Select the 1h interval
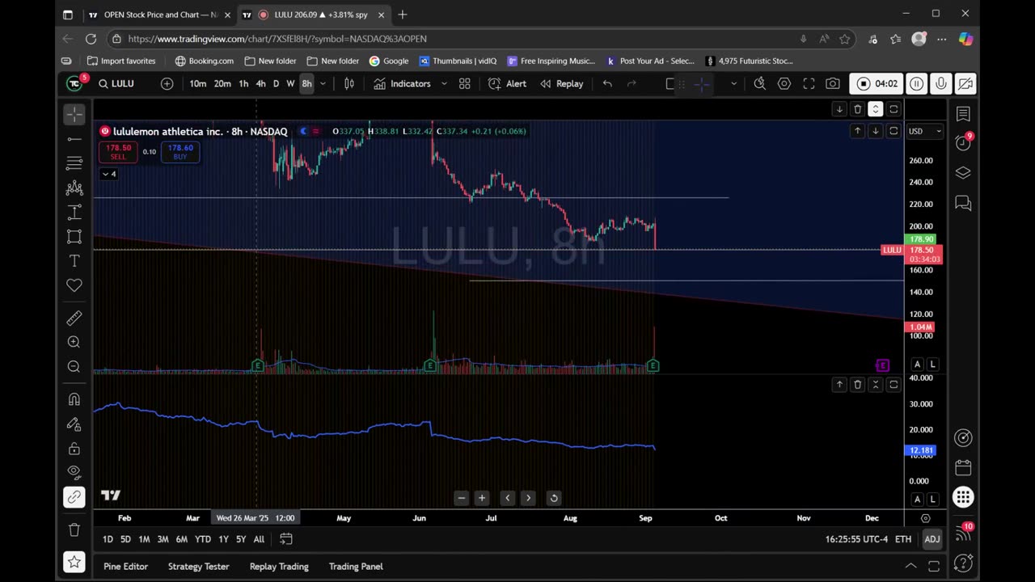This screenshot has width=1035, height=582. point(243,83)
